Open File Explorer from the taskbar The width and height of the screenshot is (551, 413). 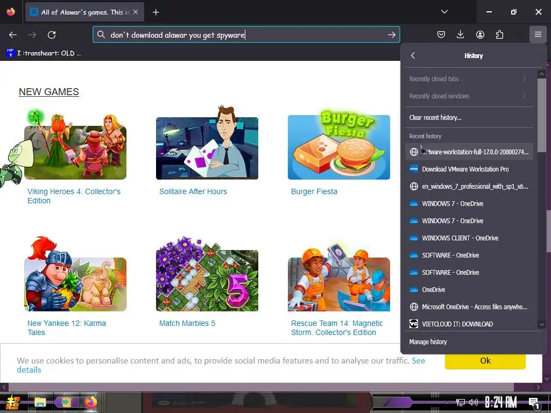(40, 402)
